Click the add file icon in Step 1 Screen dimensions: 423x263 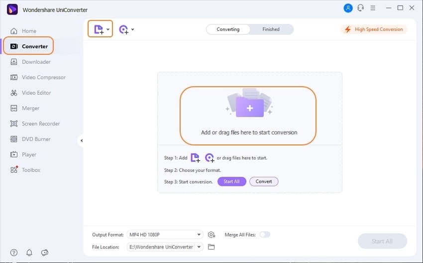(195, 158)
